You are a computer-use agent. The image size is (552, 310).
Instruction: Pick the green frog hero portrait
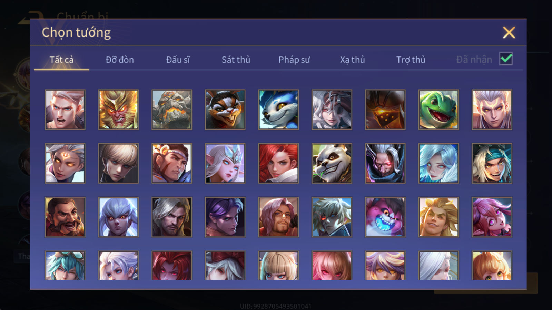coord(438,110)
